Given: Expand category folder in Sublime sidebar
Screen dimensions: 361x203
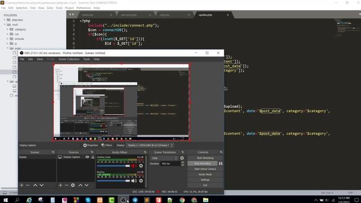Looking at the screenshot, I should coord(7,29).
